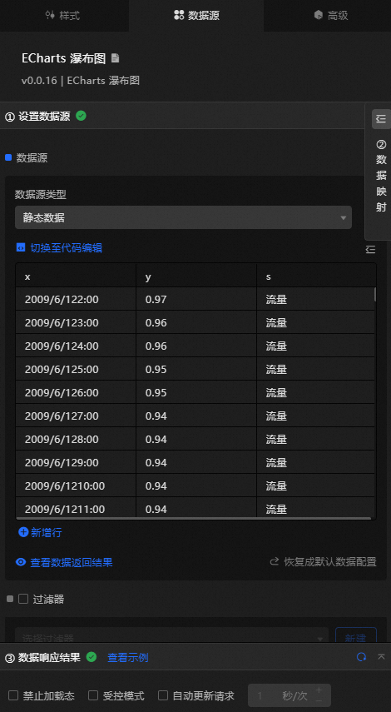Click 恢复成默认数据配置
Image resolution: width=391 pixels, height=712 pixels.
(330, 562)
